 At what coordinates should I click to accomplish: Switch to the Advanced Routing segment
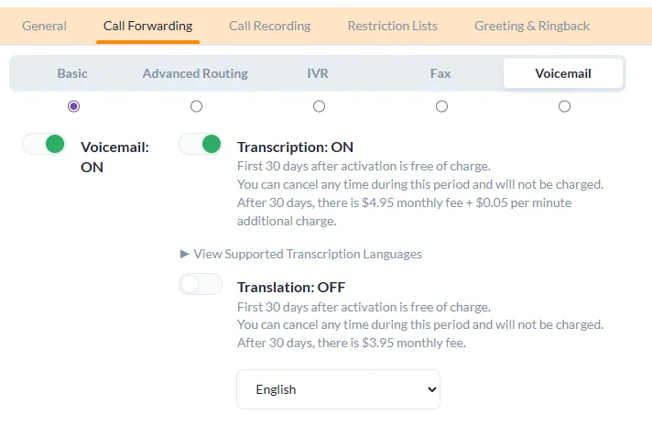pos(195,73)
